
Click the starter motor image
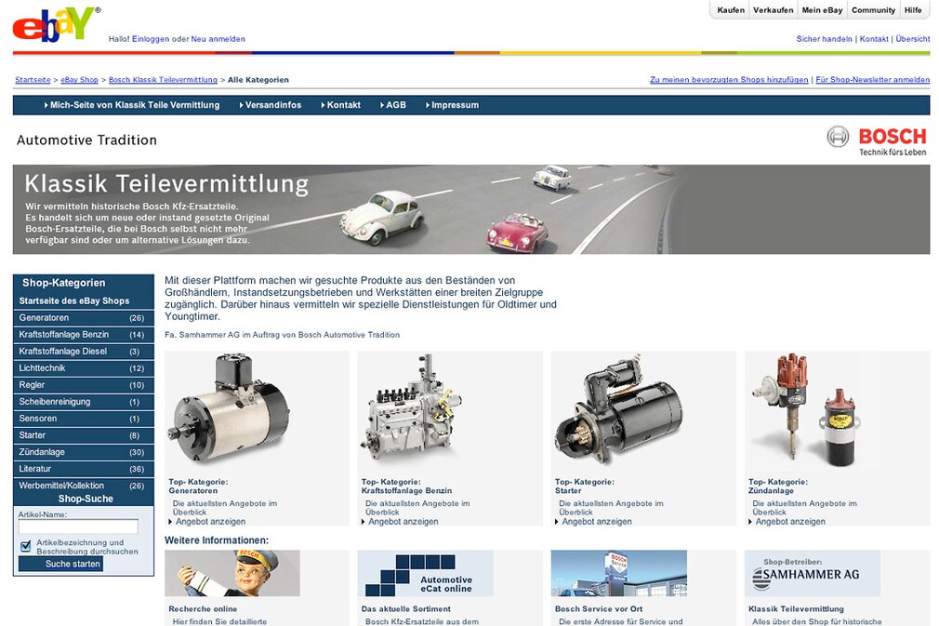pyautogui.click(x=618, y=410)
